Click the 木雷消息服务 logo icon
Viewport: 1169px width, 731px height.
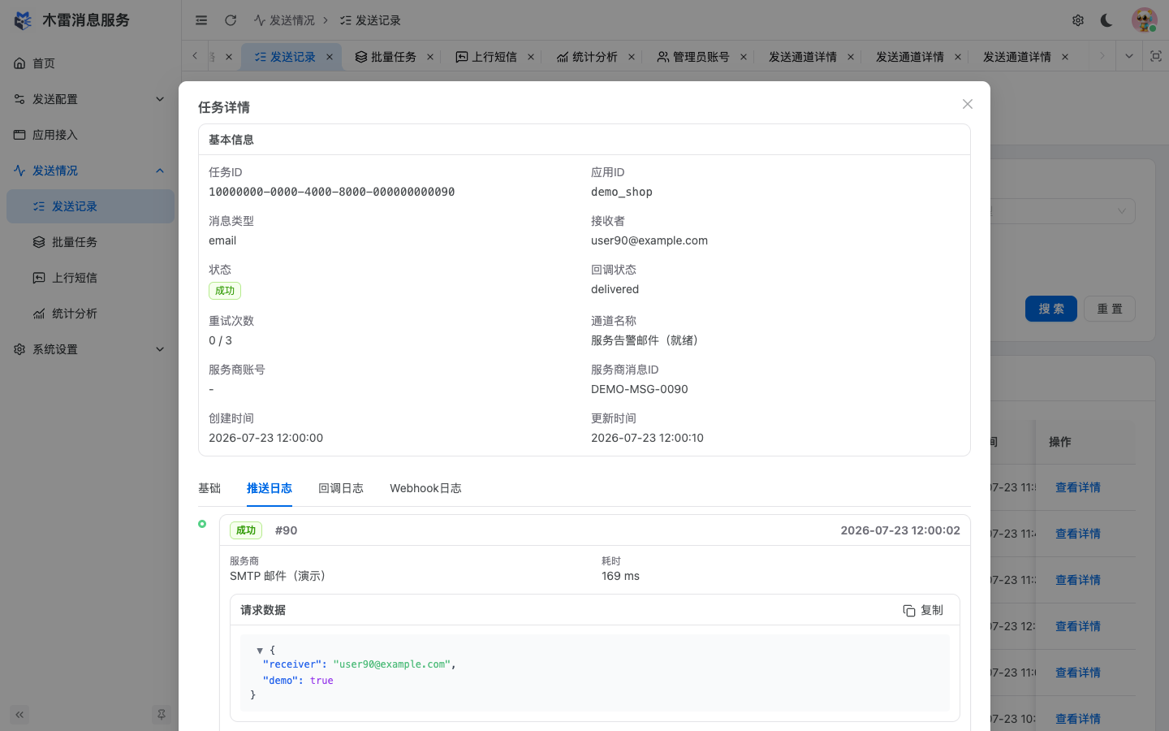tap(24, 20)
